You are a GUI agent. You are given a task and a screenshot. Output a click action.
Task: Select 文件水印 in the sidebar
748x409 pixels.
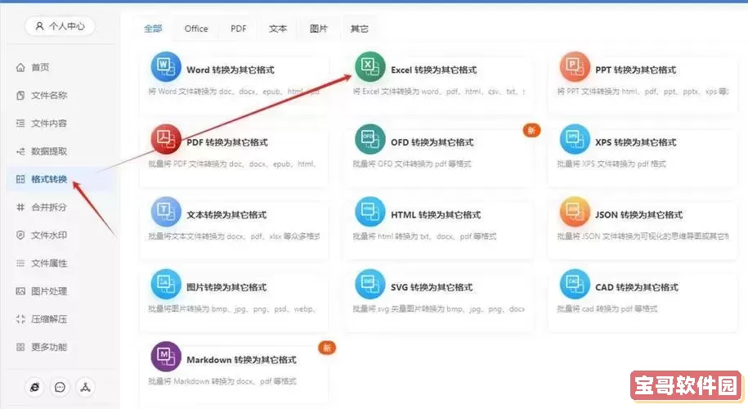pos(48,236)
